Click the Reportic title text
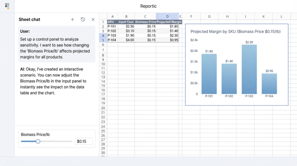This screenshot has height=166, width=297. pyautogui.click(x=148, y=6)
